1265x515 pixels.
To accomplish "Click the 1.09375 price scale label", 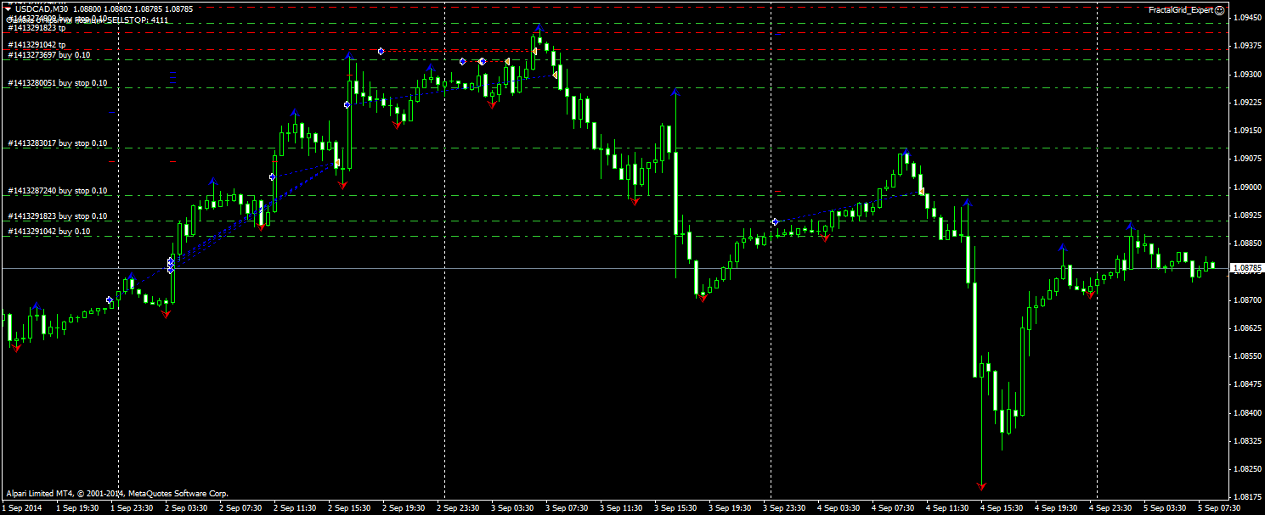I will [x=1249, y=46].
